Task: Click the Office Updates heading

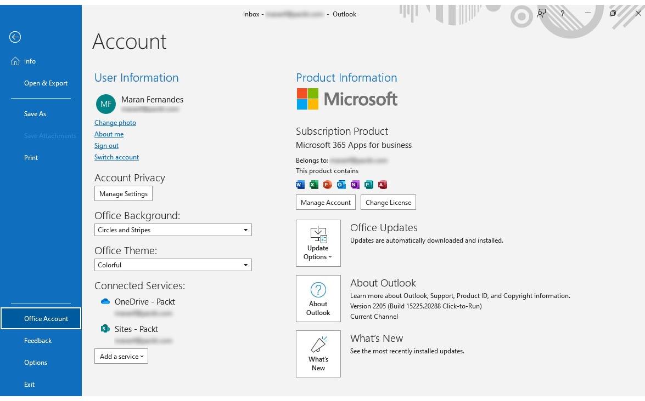Action: pyautogui.click(x=384, y=228)
